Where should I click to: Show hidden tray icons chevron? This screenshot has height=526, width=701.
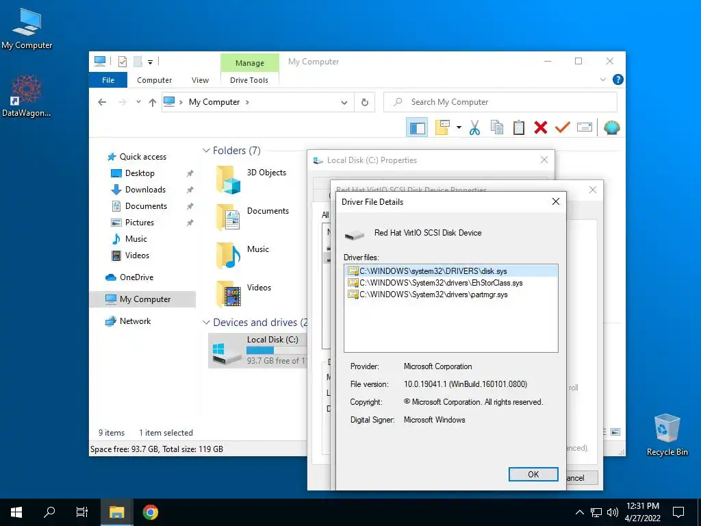(579, 512)
